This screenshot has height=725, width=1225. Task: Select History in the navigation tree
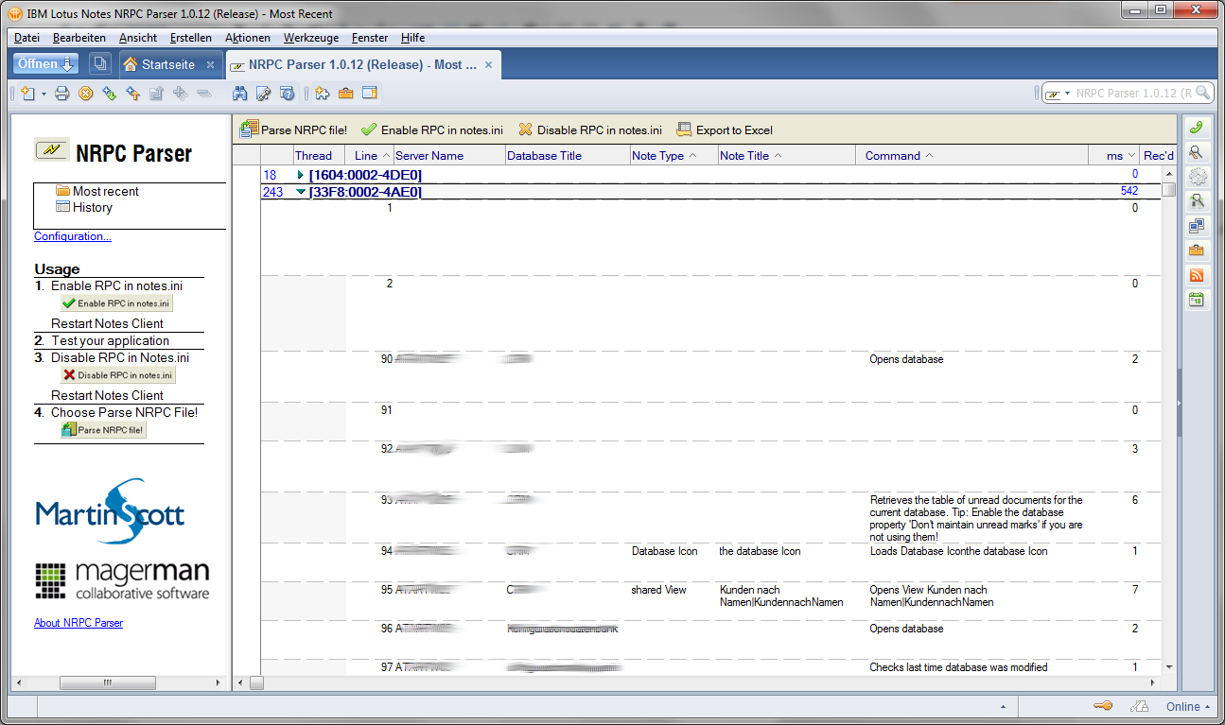[x=92, y=207]
